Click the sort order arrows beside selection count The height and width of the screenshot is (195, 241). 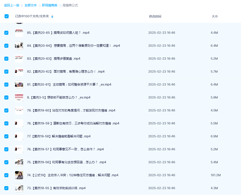(52, 16)
